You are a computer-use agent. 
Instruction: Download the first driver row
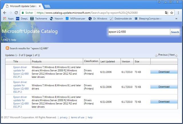click(x=164, y=72)
